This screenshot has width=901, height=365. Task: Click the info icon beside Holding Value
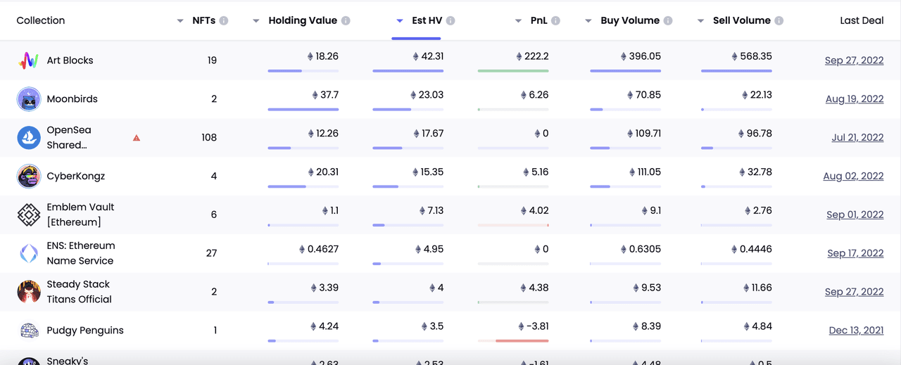click(346, 21)
